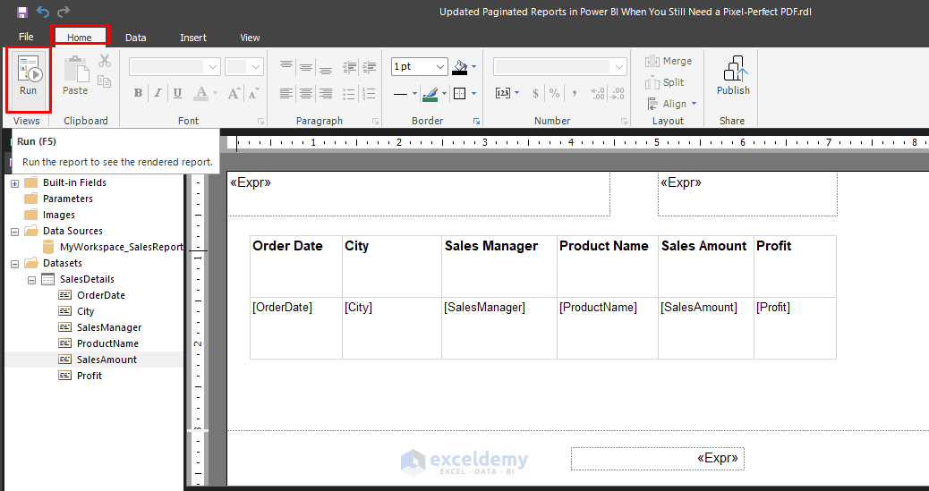Switch to the Home ribbon tab
This screenshot has height=491, width=929.
click(x=80, y=38)
